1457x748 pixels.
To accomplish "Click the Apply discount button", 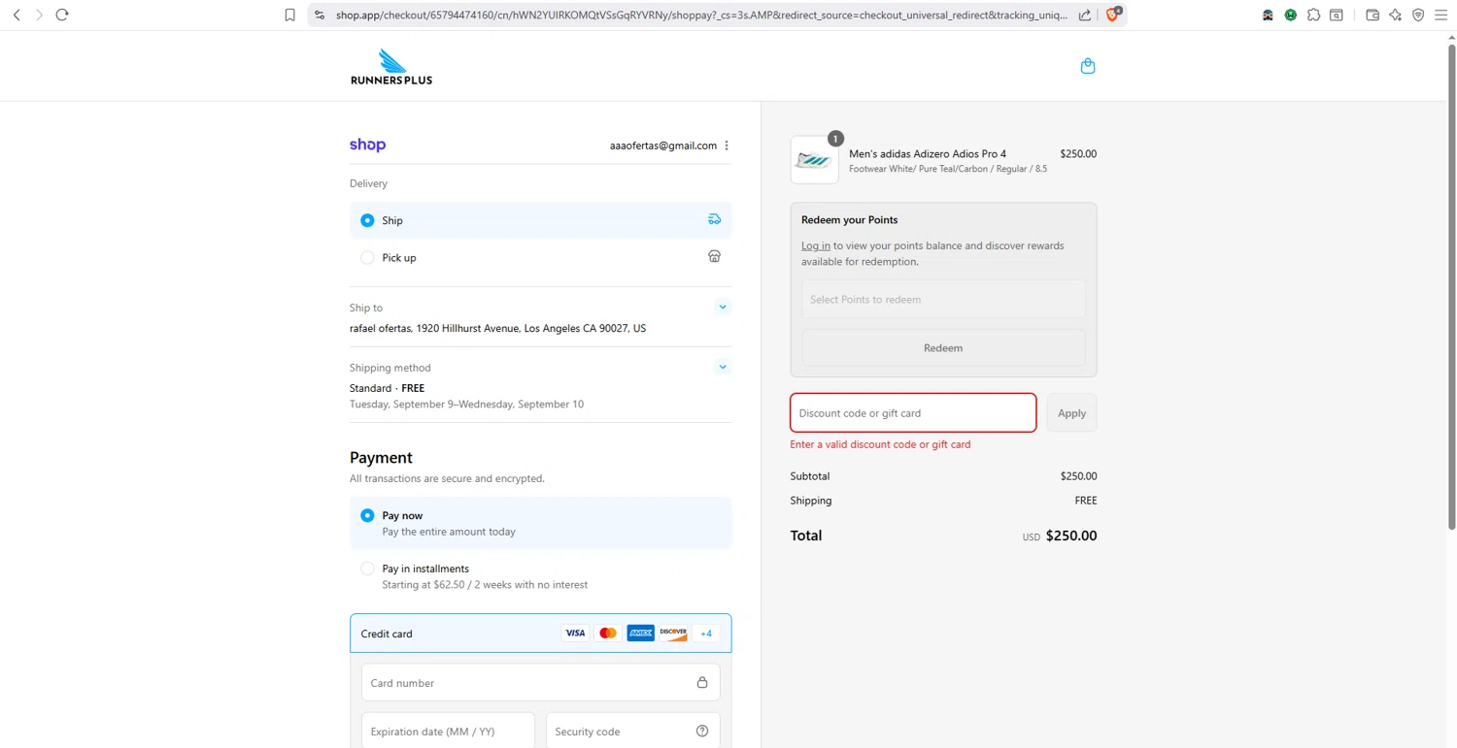I will (x=1071, y=412).
